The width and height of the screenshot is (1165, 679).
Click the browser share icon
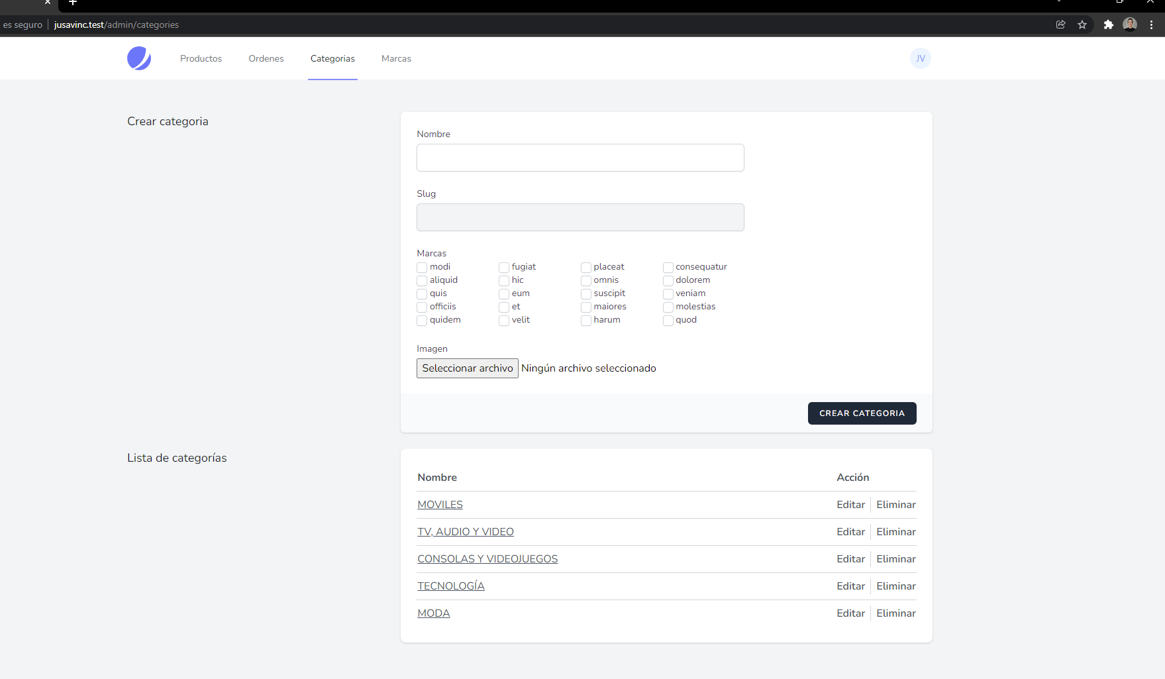[1061, 25]
